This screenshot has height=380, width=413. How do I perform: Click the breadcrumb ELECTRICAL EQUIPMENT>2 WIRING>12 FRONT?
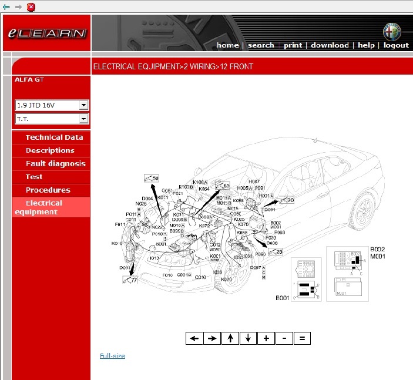[173, 66]
